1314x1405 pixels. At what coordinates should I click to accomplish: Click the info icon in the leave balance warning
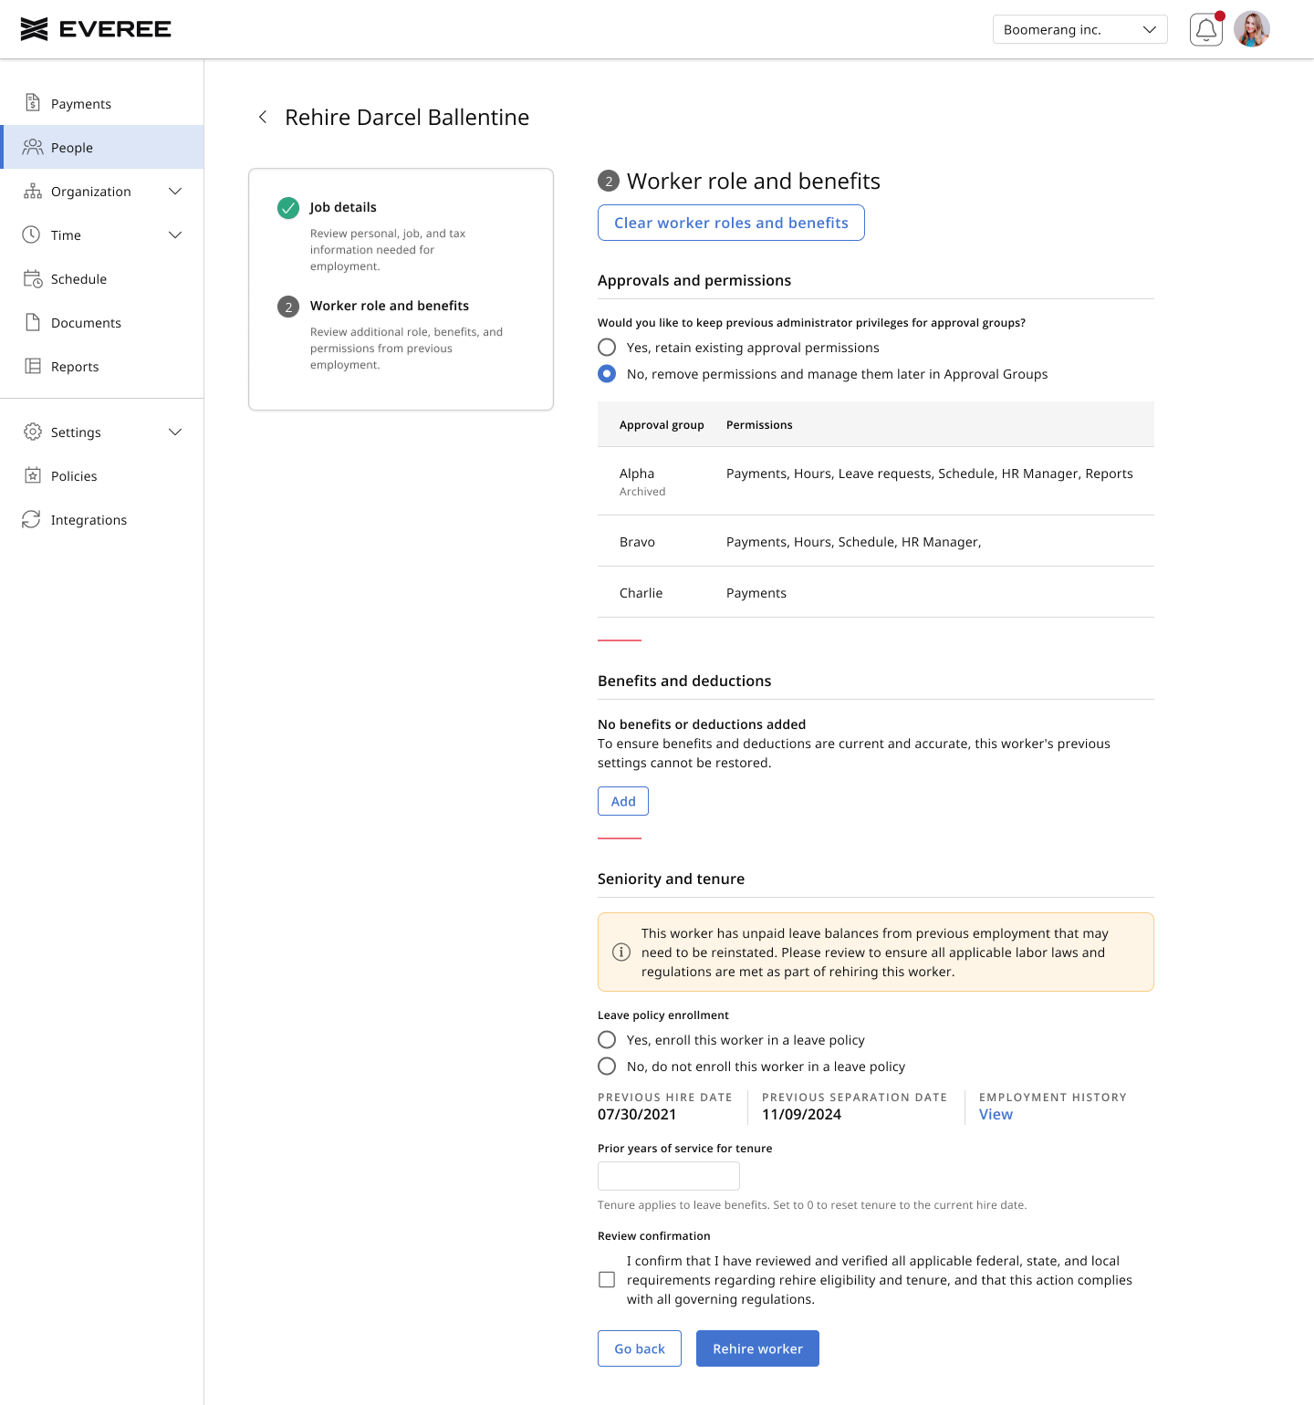point(621,952)
